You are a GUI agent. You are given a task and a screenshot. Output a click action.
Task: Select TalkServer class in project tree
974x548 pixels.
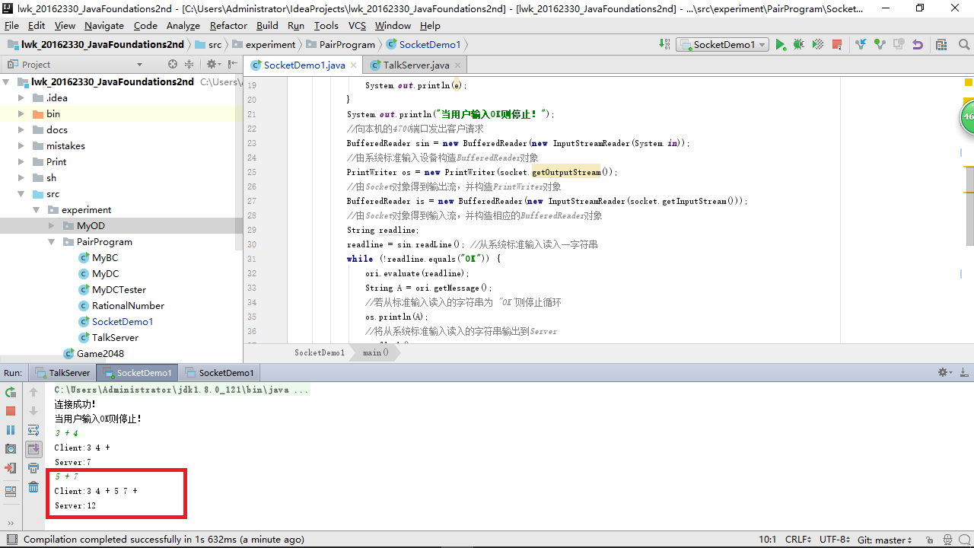point(109,338)
